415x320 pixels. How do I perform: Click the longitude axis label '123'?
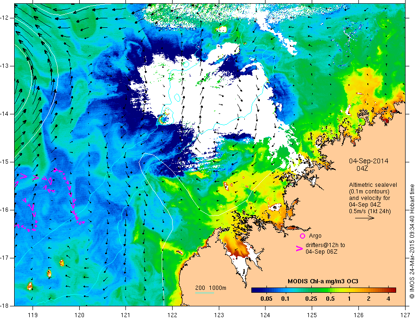coord(219,315)
